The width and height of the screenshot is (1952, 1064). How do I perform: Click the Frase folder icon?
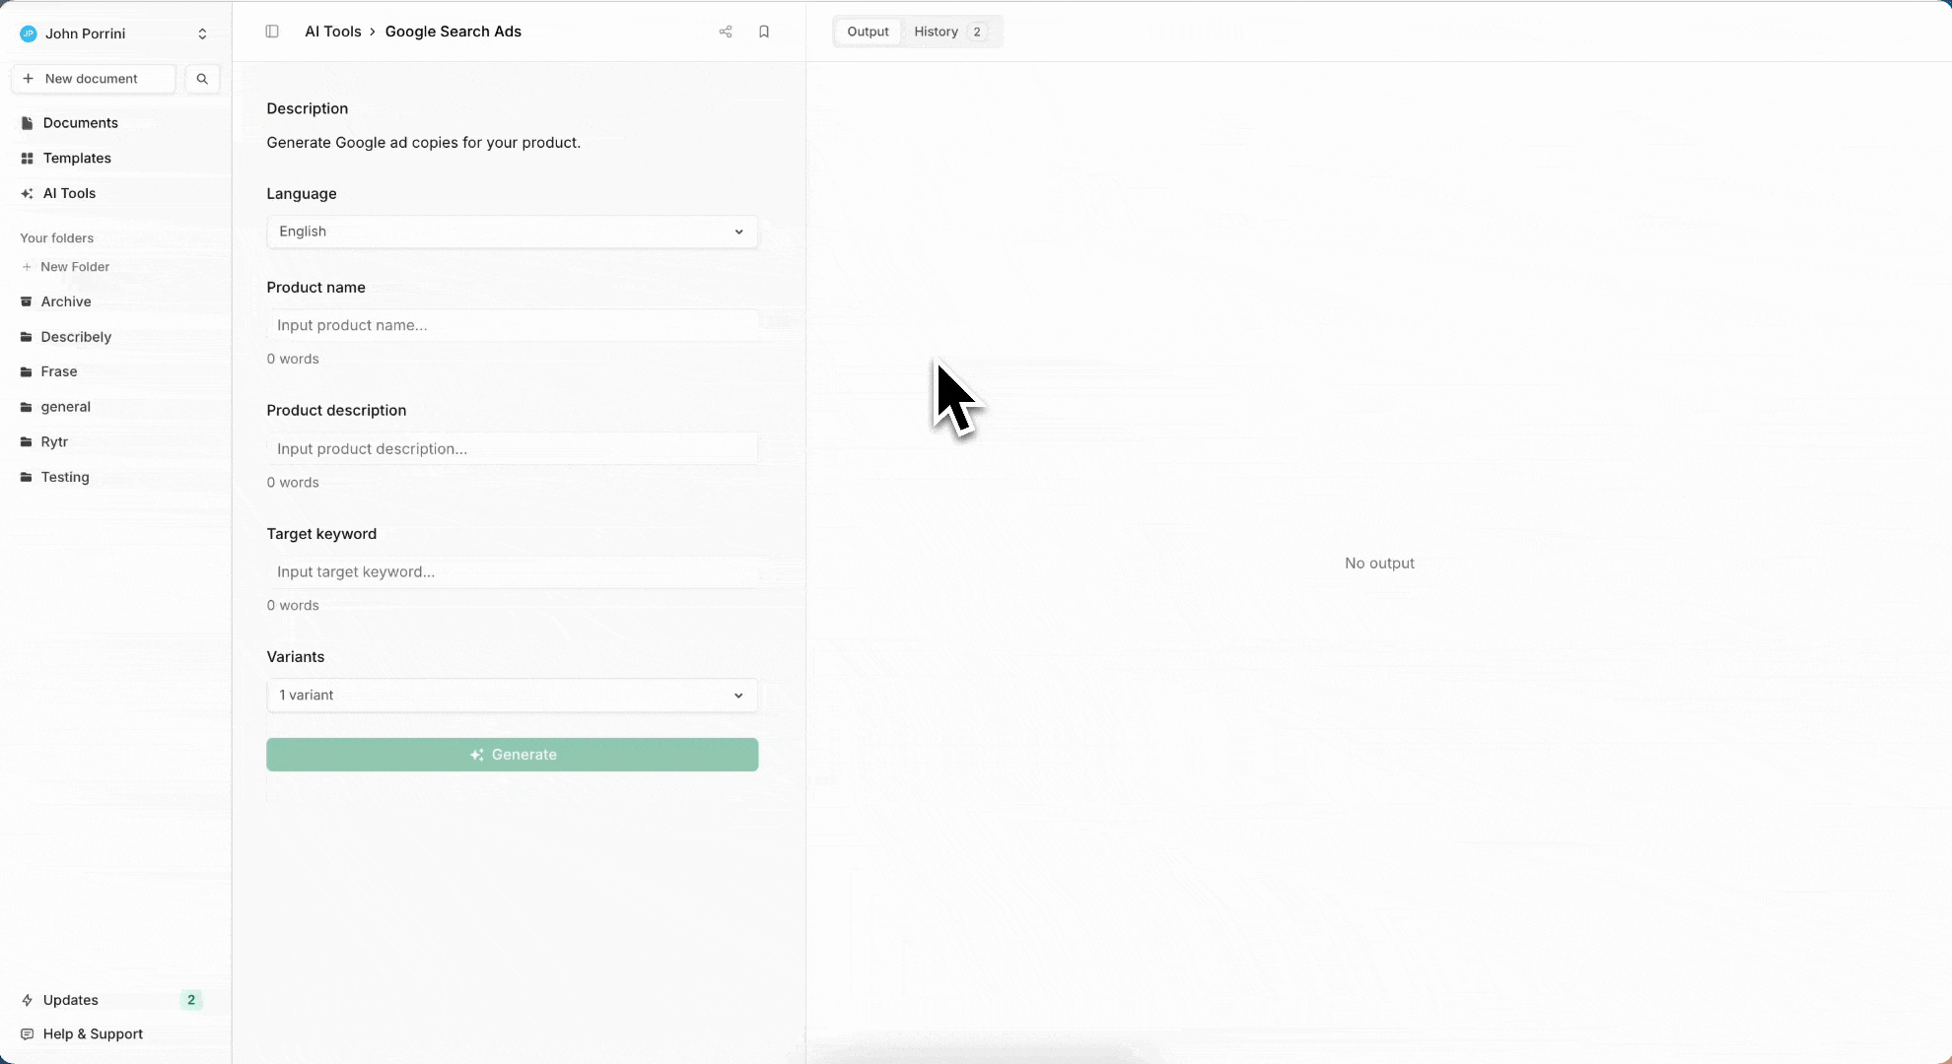coord(27,372)
